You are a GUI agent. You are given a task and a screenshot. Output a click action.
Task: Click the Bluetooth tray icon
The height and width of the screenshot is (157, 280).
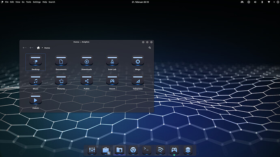[x=262, y=2]
